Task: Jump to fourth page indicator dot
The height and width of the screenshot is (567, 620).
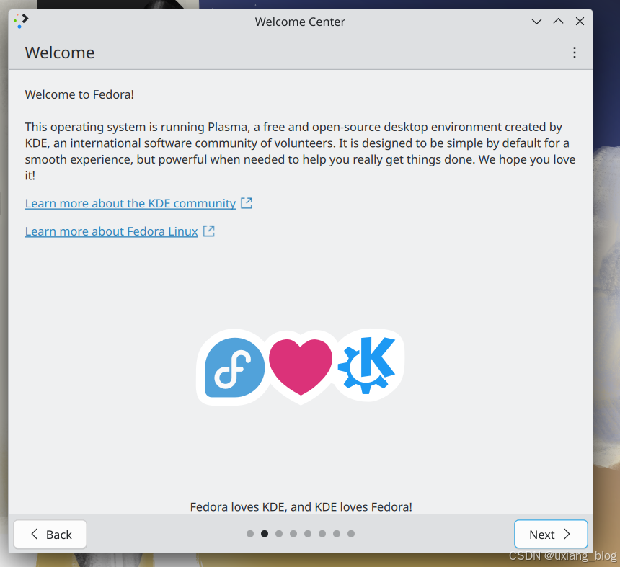Action: [x=293, y=534]
